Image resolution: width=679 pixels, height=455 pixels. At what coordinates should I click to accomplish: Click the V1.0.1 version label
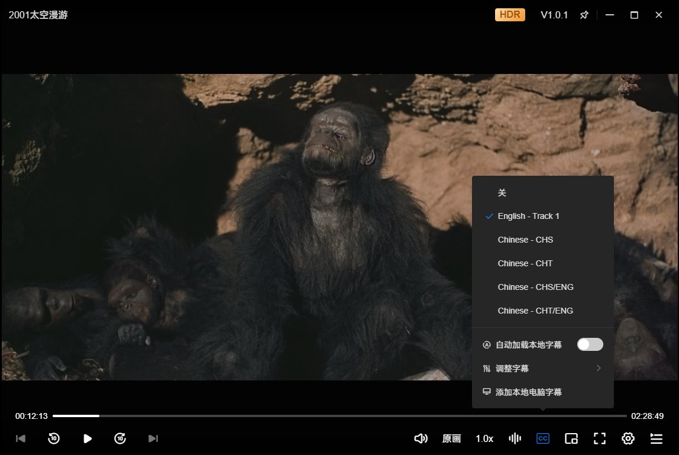pyautogui.click(x=554, y=15)
